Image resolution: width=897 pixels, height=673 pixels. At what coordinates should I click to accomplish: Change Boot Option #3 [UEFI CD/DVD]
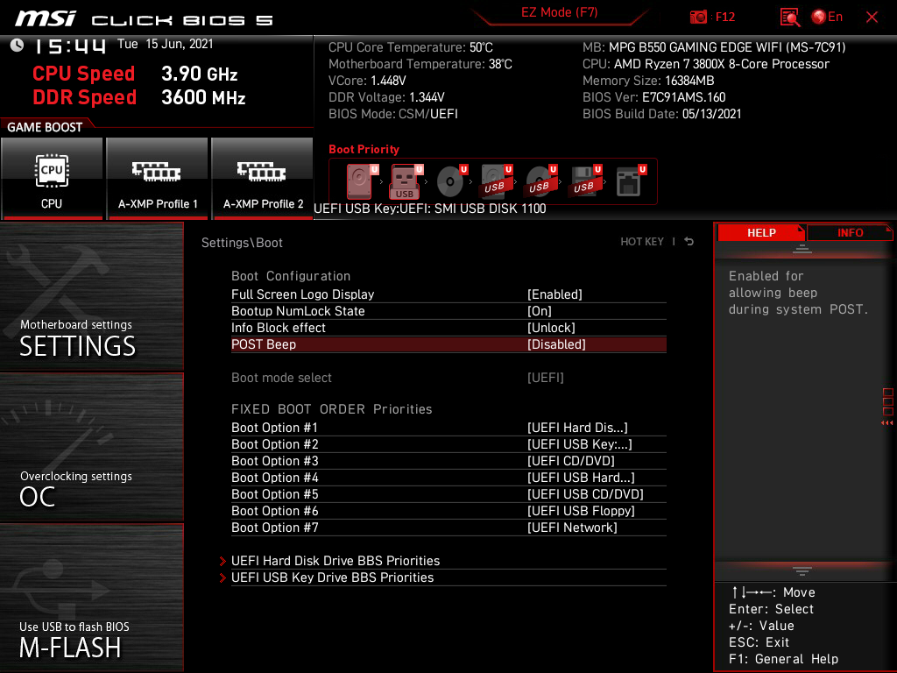[x=570, y=461]
